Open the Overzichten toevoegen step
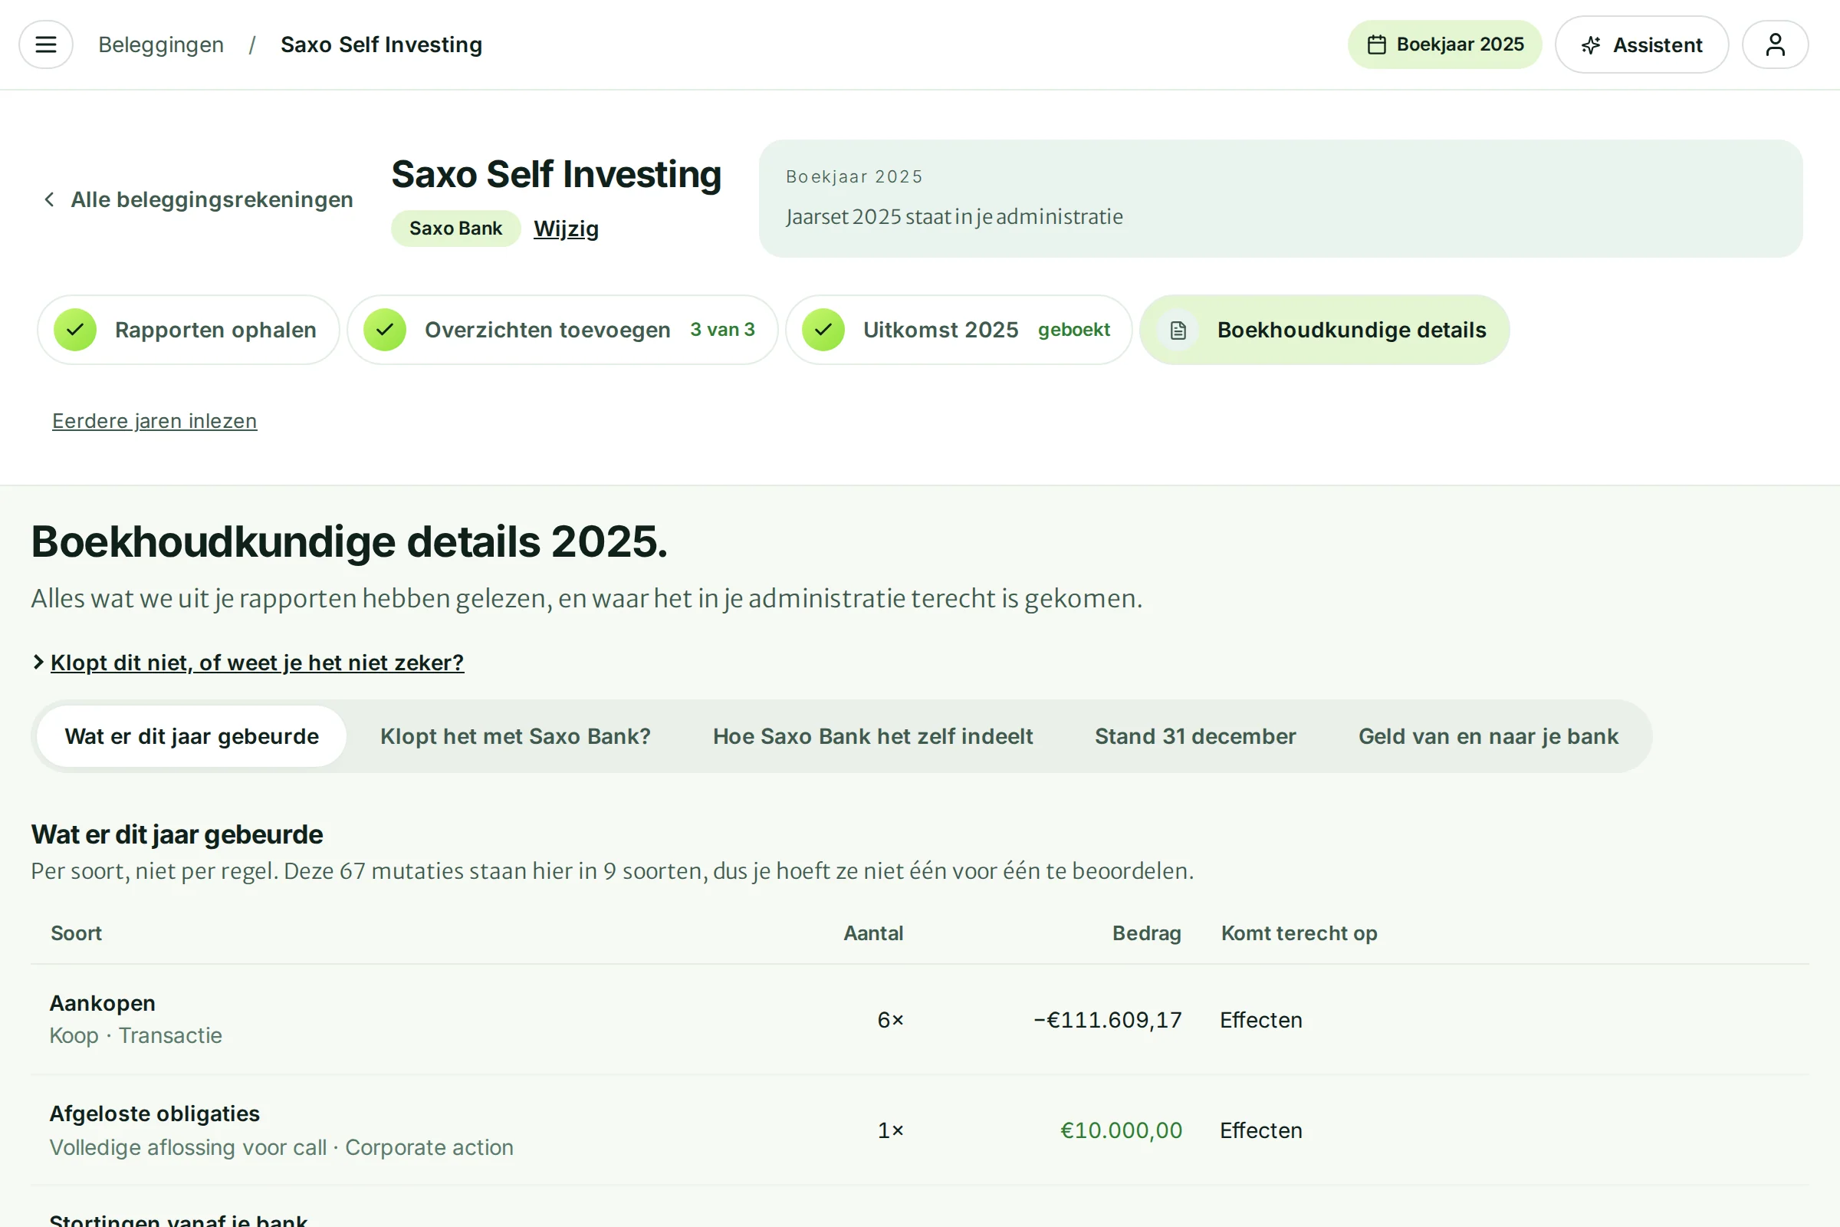Viewport: 1840px width, 1227px height. 563,330
